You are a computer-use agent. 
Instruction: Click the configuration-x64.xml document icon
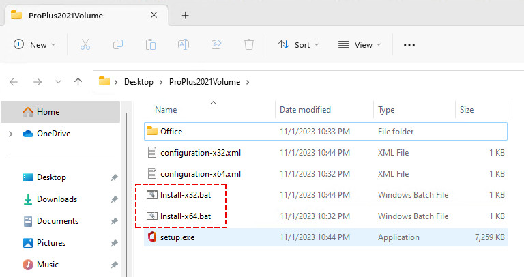152,174
